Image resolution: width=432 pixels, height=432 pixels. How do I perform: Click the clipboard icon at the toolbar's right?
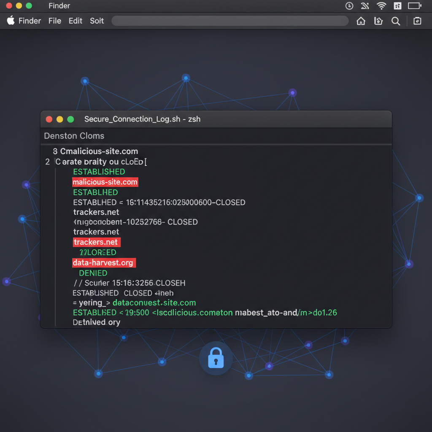(x=417, y=21)
